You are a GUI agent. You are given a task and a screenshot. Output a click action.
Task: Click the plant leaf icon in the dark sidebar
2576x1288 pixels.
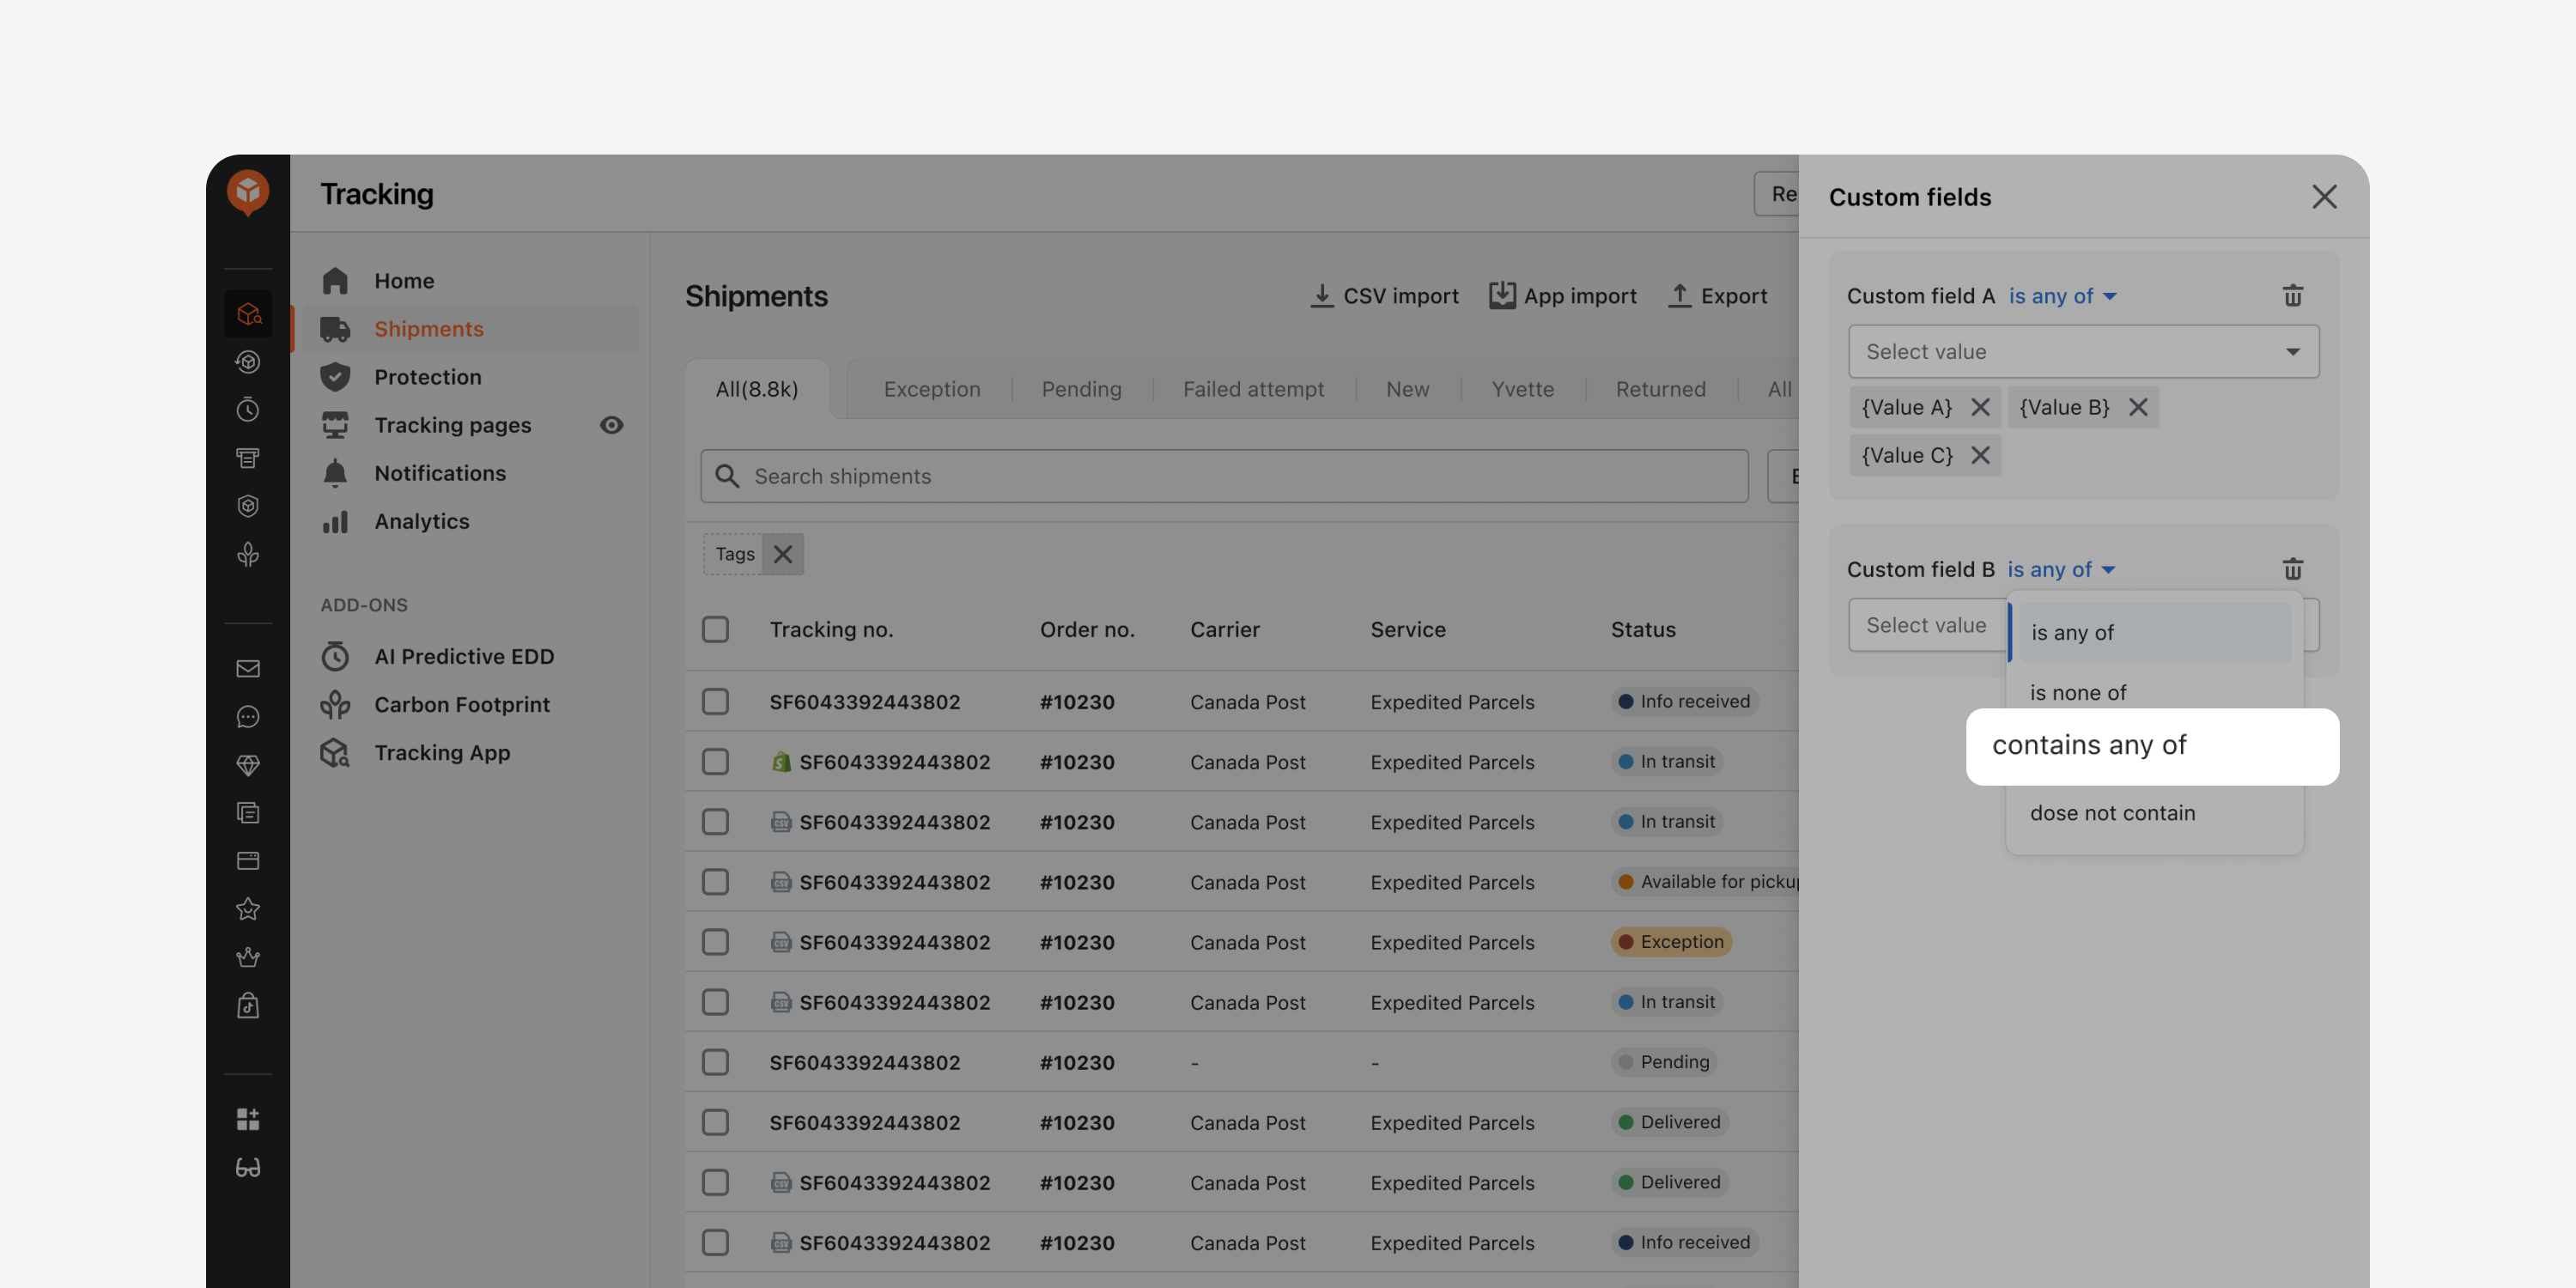(248, 554)
